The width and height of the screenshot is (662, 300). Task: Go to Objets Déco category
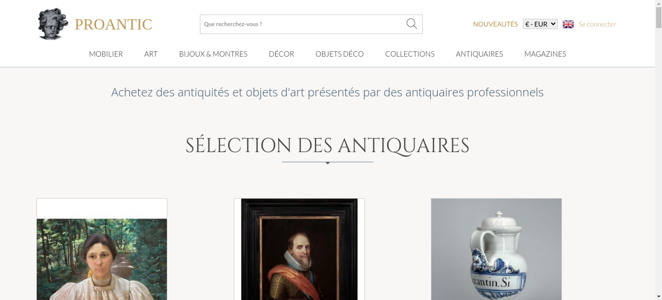coord(340,54)
